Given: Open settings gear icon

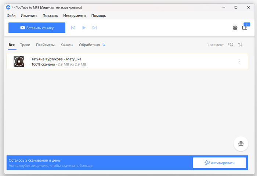Looking at the screenshot, I should pos(235,28).
